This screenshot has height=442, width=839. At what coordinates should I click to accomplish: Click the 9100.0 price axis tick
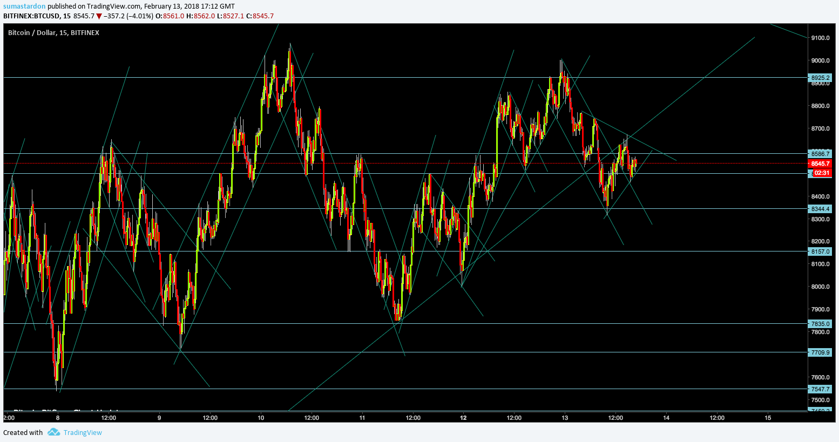click(820, 38)
